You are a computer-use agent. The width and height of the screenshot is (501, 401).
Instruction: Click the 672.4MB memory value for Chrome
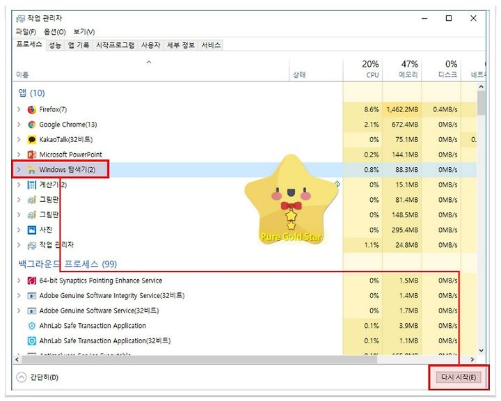pos(405,125)
